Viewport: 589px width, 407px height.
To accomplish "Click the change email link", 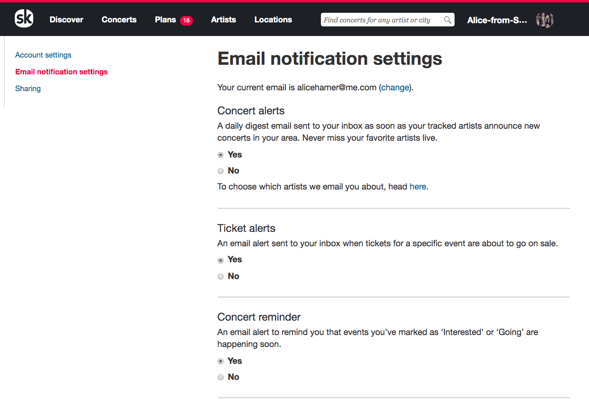I will point(395,87).
